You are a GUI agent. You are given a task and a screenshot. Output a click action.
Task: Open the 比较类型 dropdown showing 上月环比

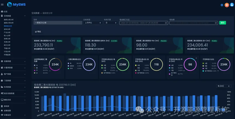pyautogui.click(x=93, y=23)
